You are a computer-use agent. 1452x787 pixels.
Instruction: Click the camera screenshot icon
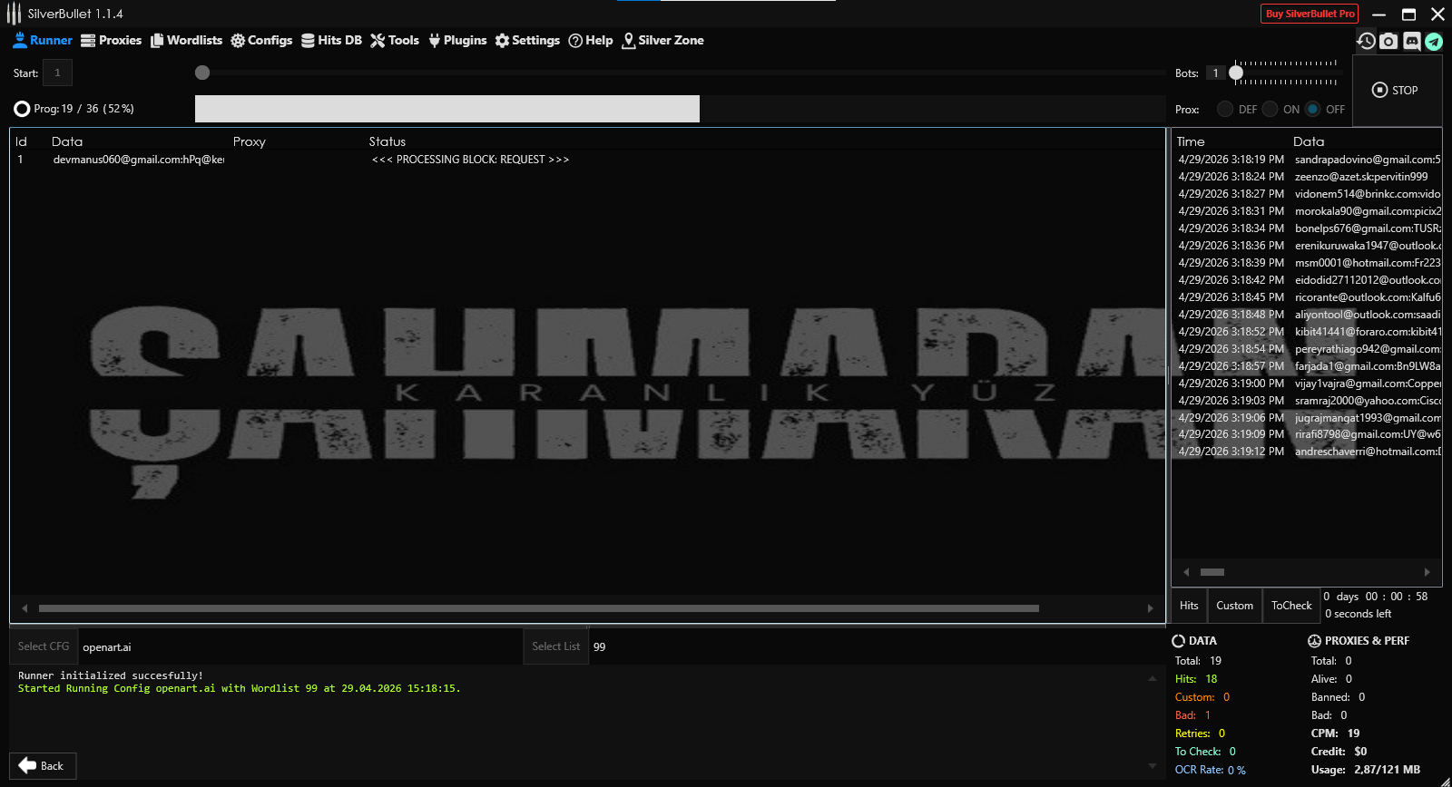point(1388,41)
